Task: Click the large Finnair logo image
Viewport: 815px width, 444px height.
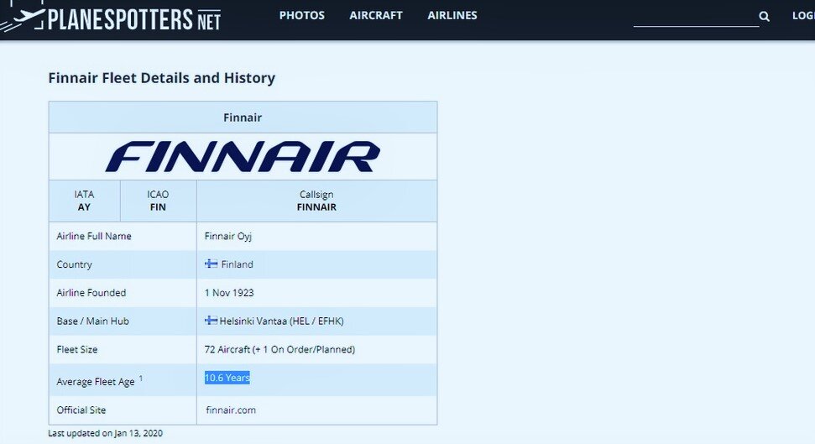Action: 243,156
